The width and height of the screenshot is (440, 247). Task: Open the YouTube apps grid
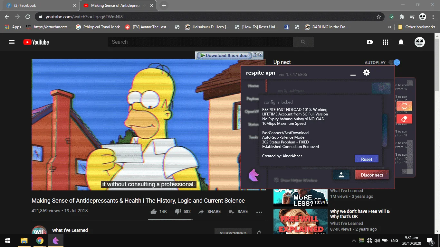point(386,42)
